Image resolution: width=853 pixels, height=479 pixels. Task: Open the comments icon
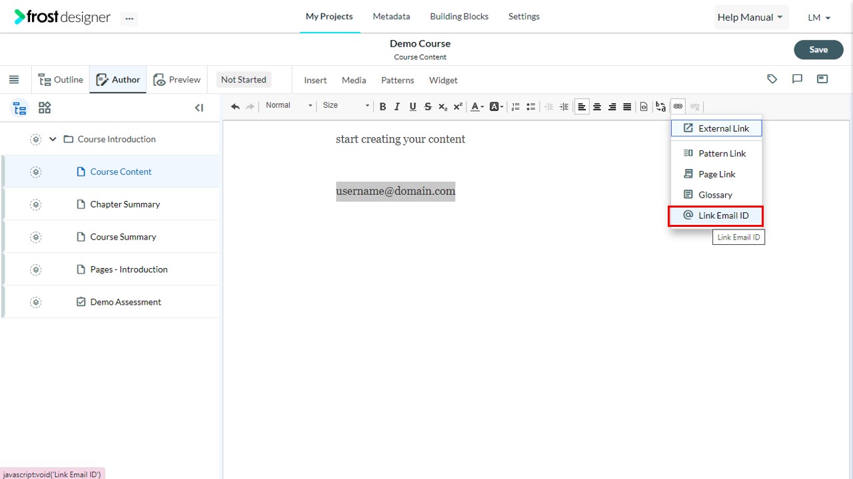pyautogui.click(x=797, y=79)
